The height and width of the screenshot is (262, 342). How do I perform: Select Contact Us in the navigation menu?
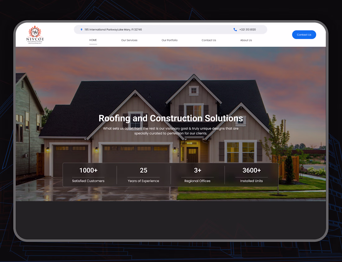209,40
